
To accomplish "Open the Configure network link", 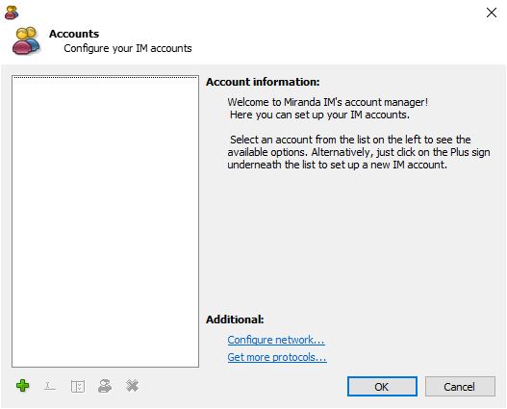I will 276,340.
